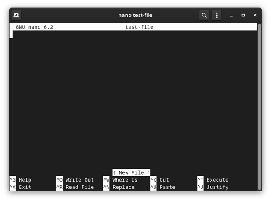The width and height of the screenshot is (271, 201).
Task: Click the ^R key hint
Action: tap(59, 187)
